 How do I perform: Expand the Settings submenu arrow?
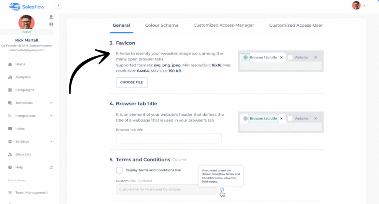51,142
